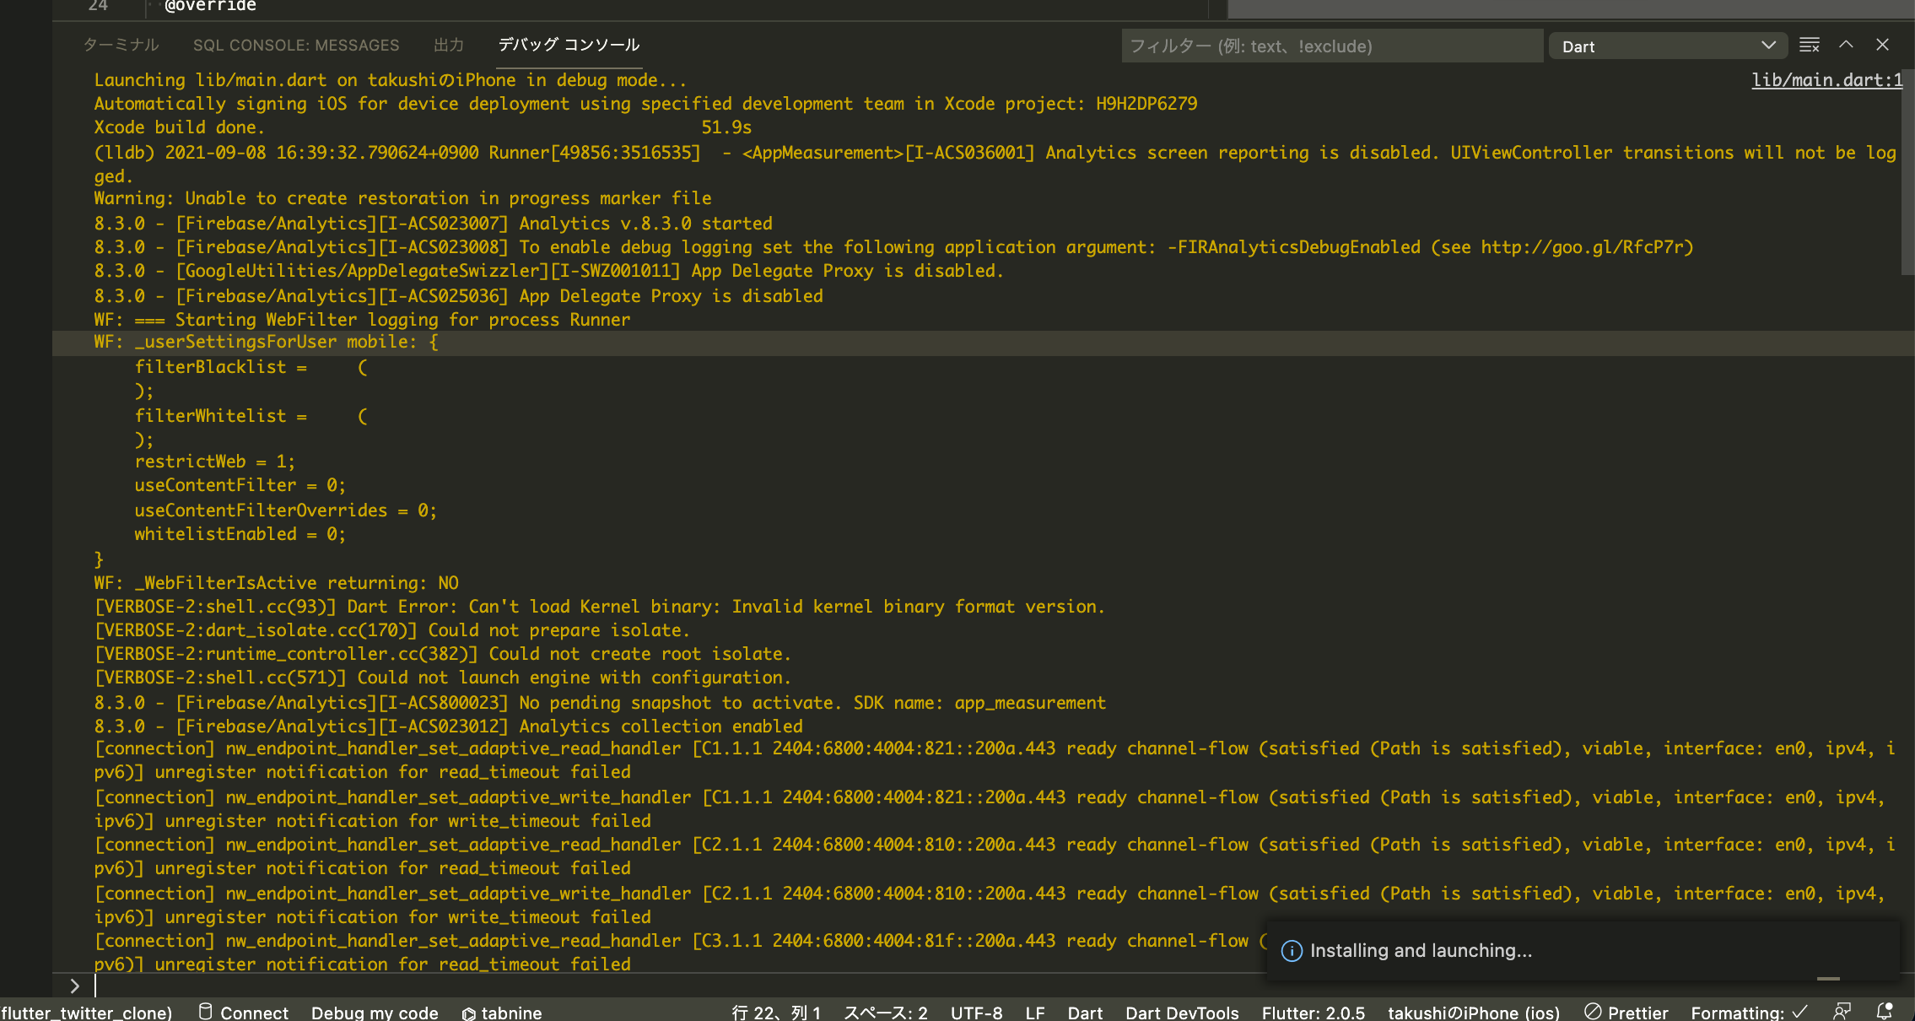Open notifications bell in status bar

click(x=1885, y=1011)
